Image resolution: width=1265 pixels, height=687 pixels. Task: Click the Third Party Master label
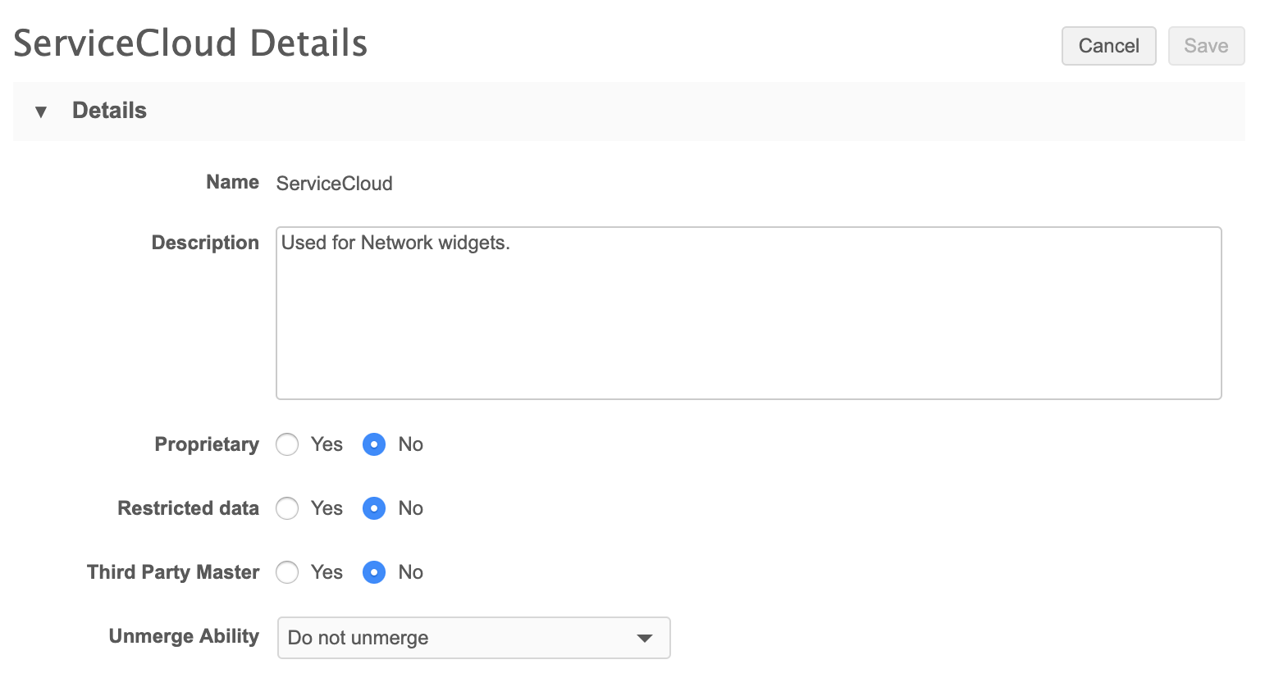(x=173, y=572)
